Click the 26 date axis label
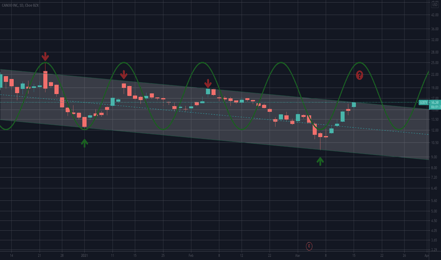Screen dimensions: 441x260 tap(404, 255)
